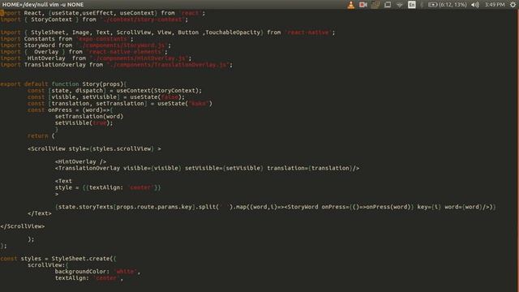Open the sound volume indicator
Image resolution: width=519 pixels, height=292 pixels.
[475, 5]
